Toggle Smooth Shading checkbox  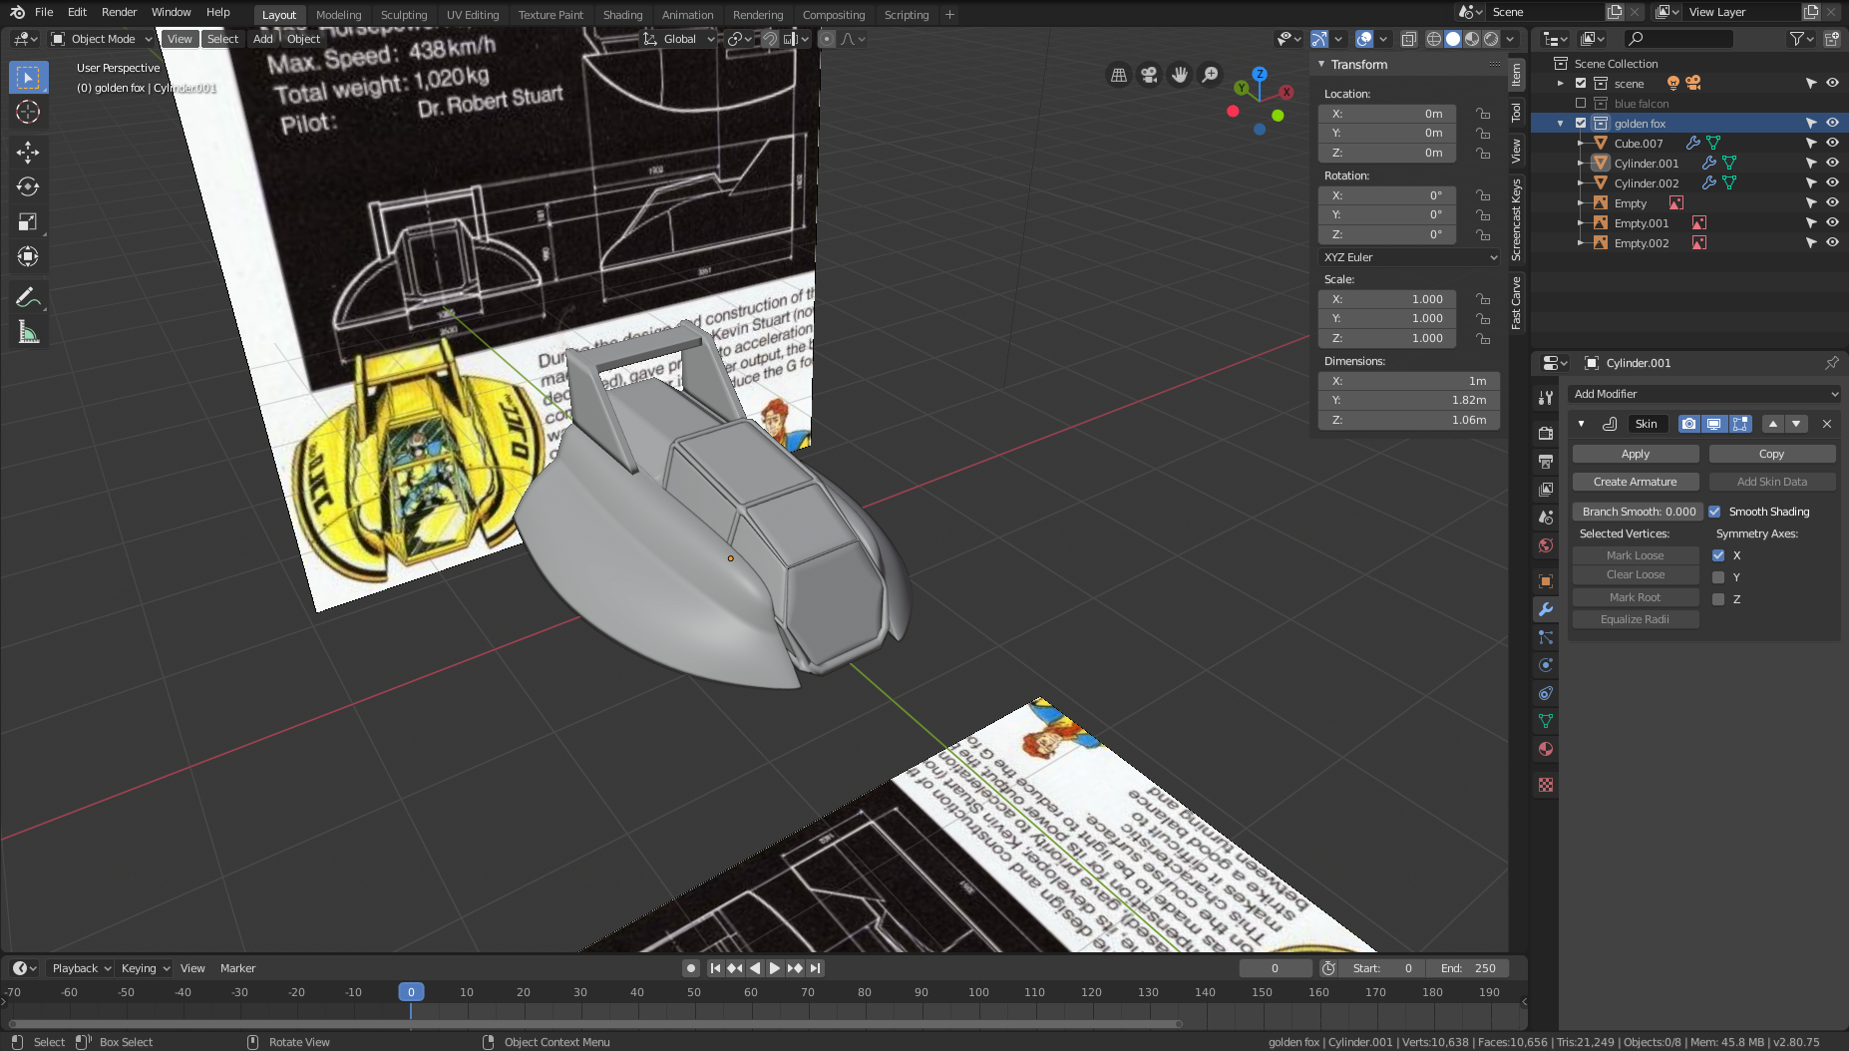1714,512
